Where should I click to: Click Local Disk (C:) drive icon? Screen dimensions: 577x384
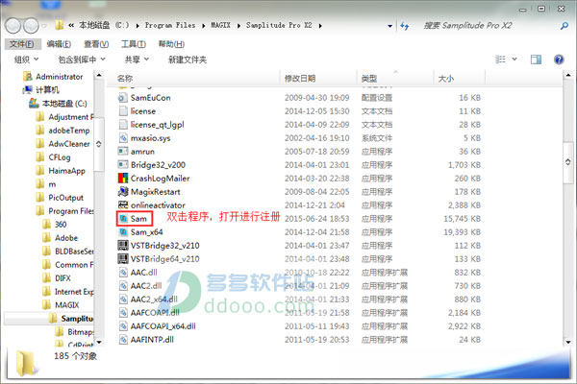(x=34, y=104)
